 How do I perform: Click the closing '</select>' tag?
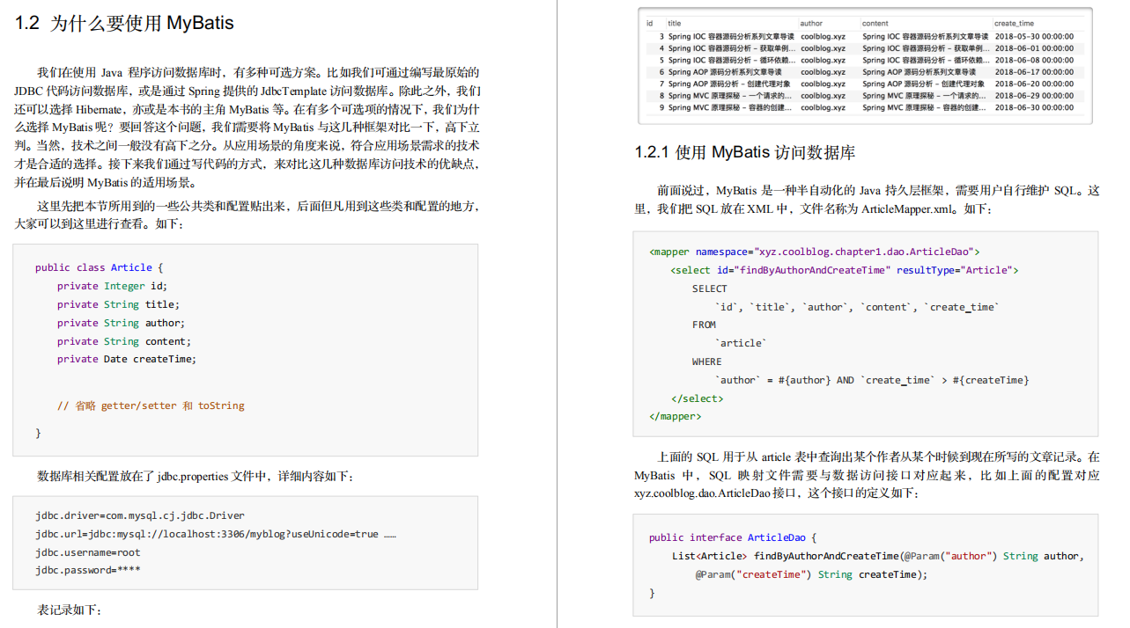[697, 398]
